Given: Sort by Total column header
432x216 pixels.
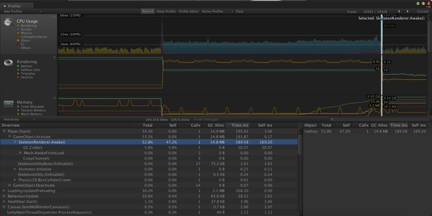Looking at the screenshot, I should pos(141,125).
